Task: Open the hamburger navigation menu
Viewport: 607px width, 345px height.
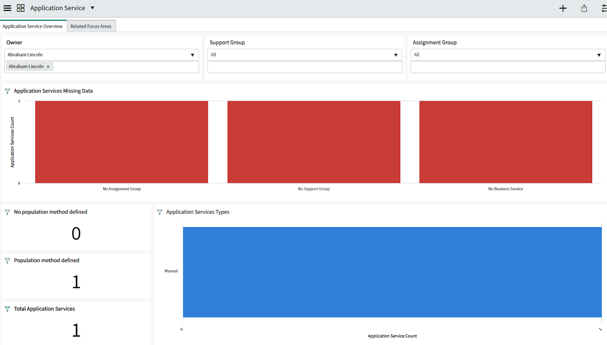Action: tap(7, 8)
